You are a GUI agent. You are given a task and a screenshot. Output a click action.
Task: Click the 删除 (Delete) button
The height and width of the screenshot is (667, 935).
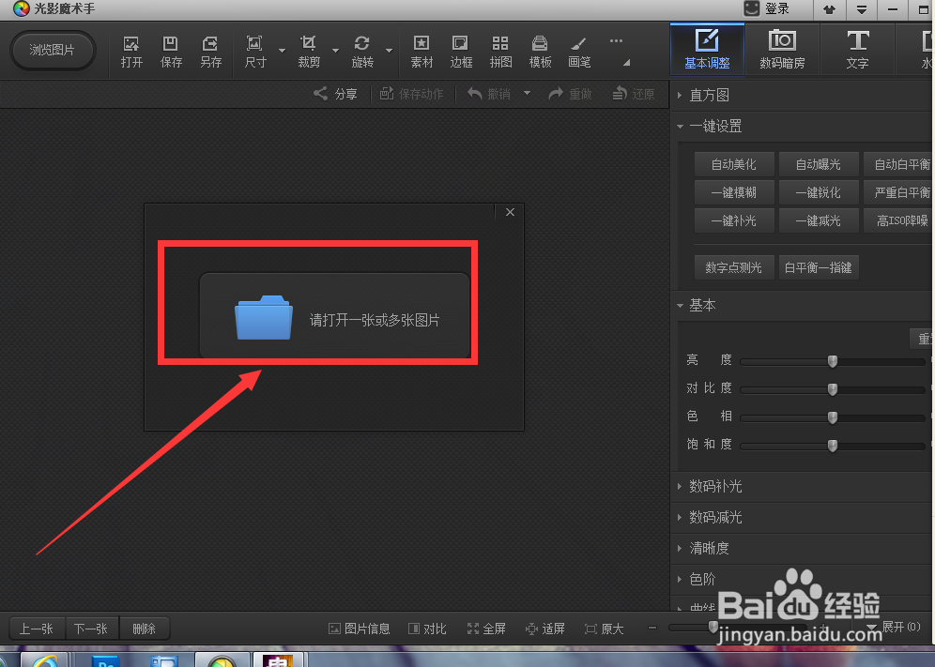(x=145, y=629)
